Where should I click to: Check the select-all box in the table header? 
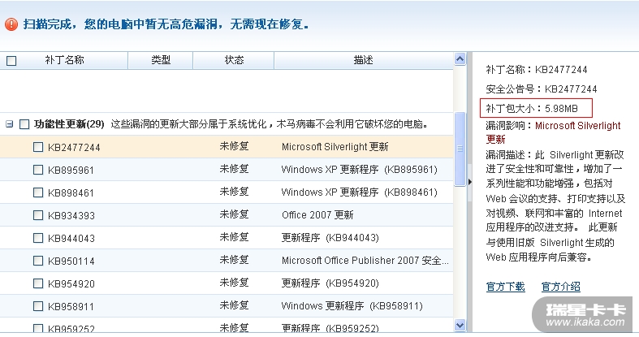coord(11,61)
